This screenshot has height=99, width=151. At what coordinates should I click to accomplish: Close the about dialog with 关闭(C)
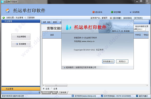tap(122, 61)
